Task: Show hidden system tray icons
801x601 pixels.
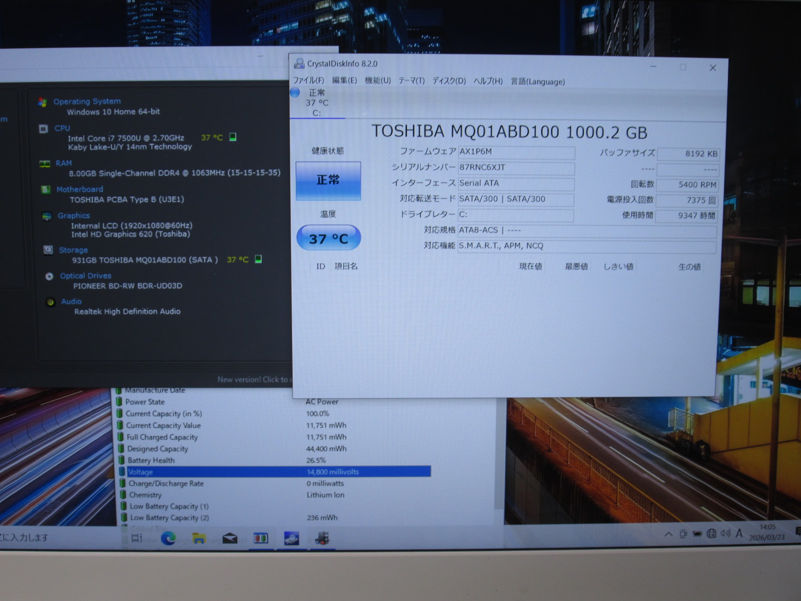Action: tap(668, 534)
